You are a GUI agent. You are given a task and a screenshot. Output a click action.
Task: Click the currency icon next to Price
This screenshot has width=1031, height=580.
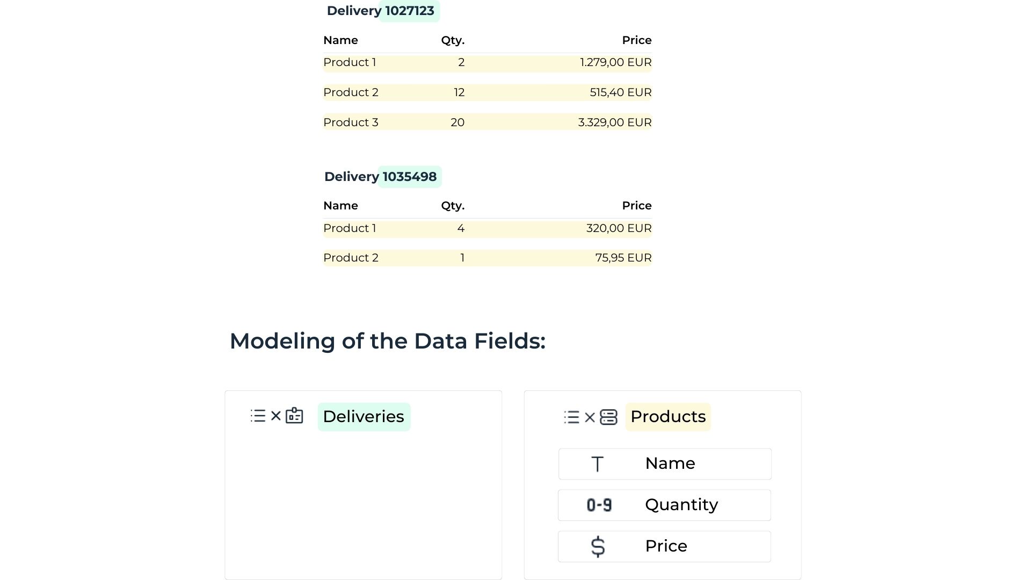pos(598,545)
